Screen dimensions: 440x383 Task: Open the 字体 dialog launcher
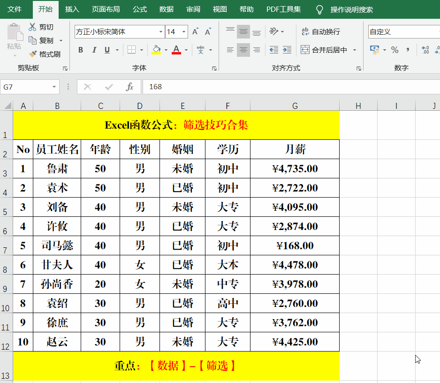point(214,69)
